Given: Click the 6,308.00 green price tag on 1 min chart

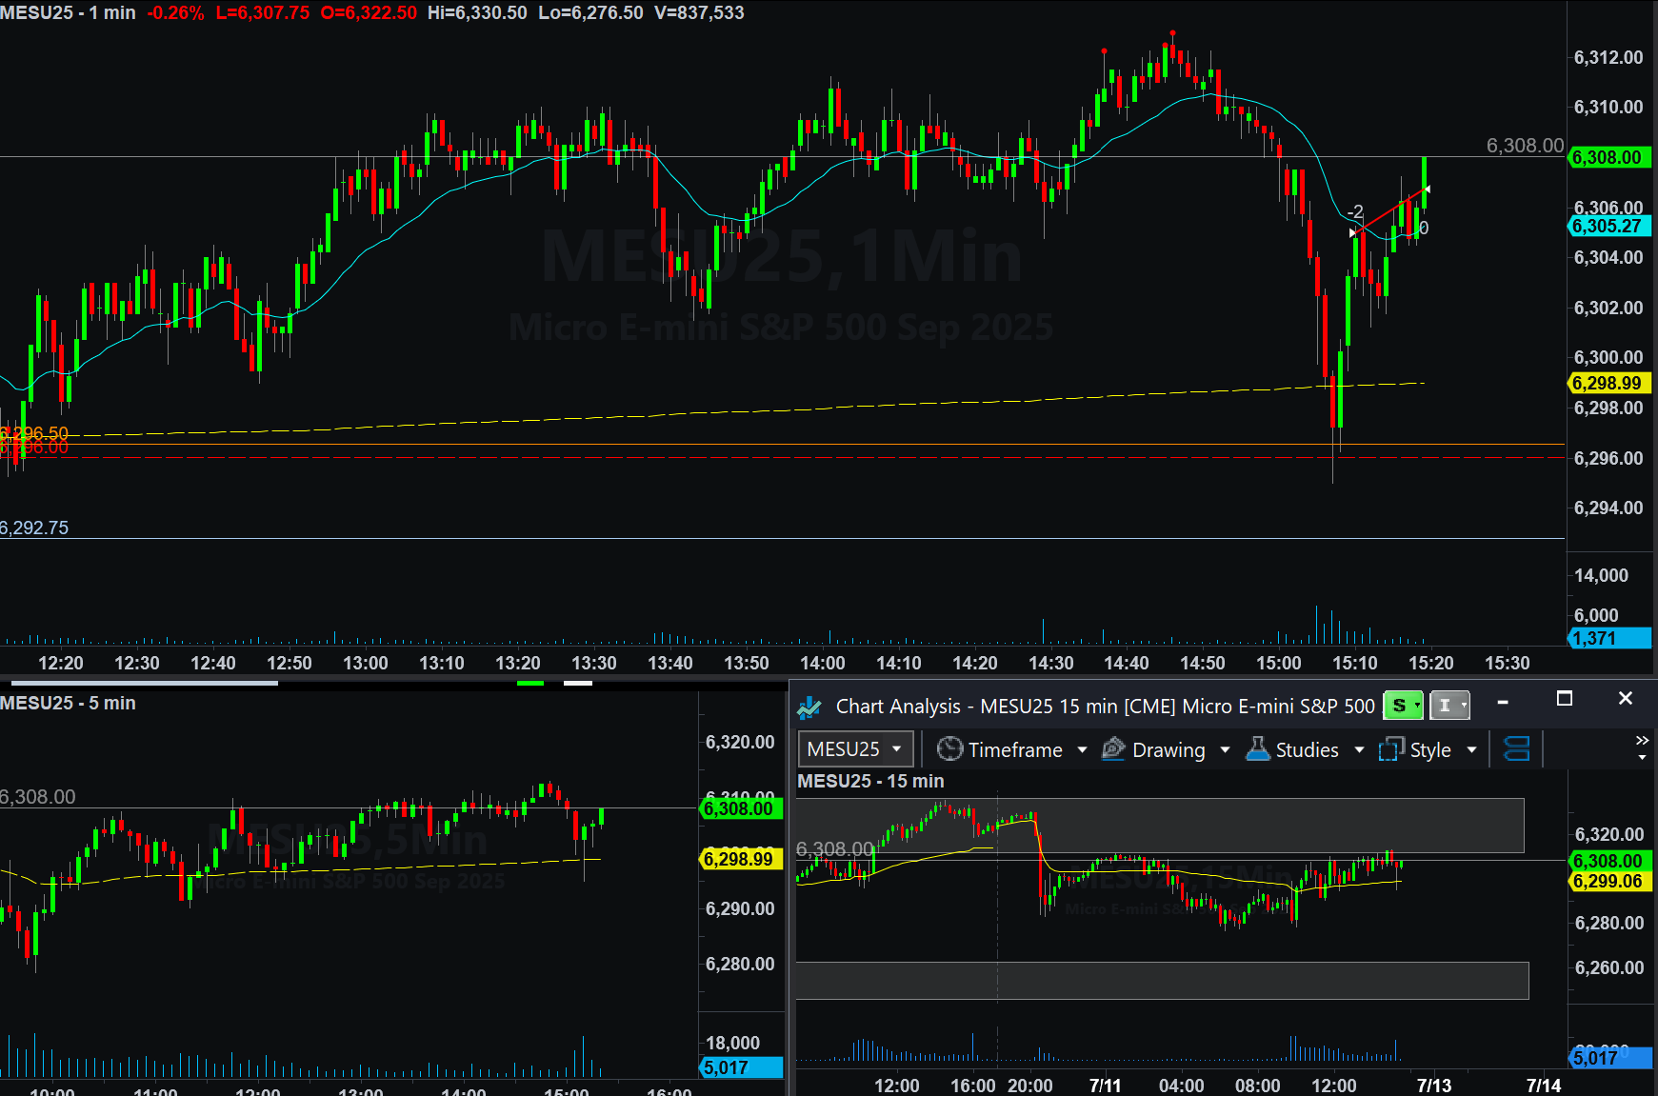Looking at the screenshot, I should click(x=1608, y=157).
